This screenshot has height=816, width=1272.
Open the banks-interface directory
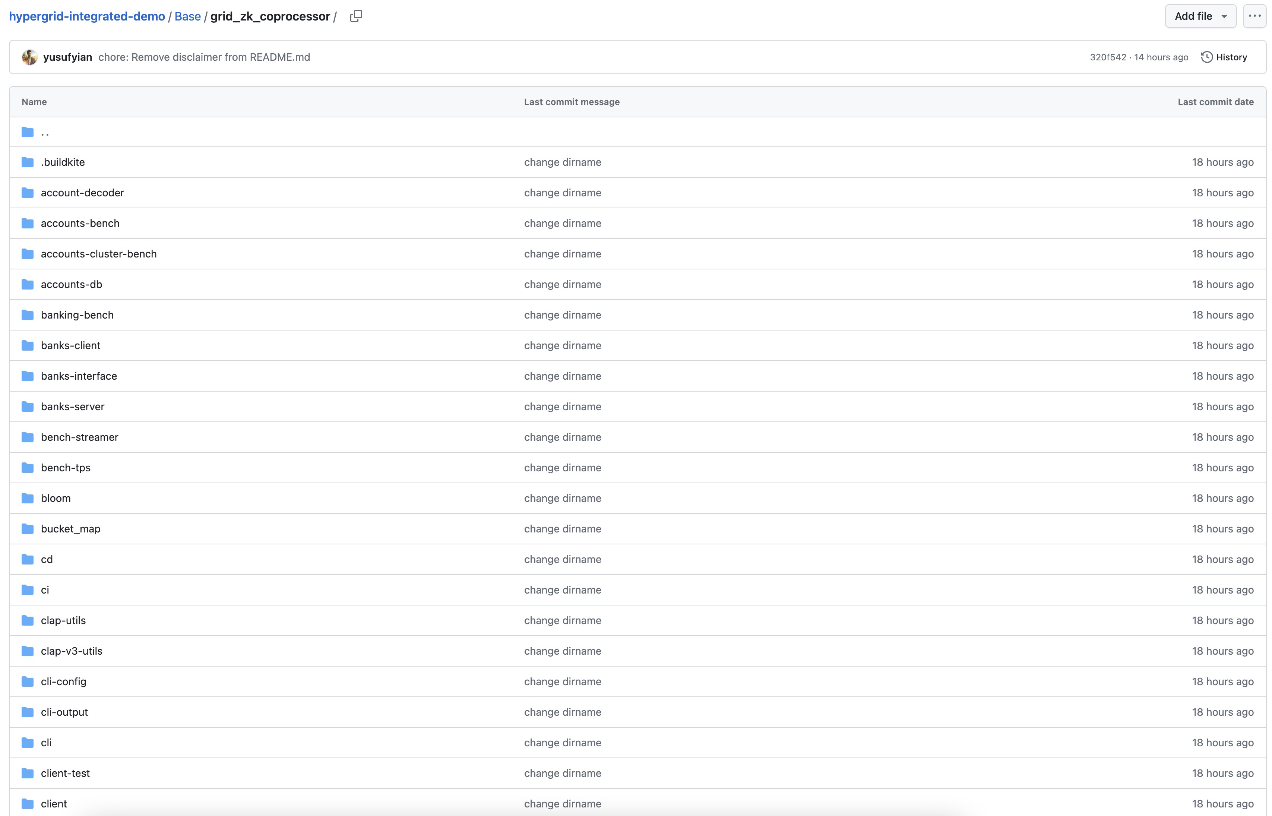pyautogui.click(x=79, y=376)
